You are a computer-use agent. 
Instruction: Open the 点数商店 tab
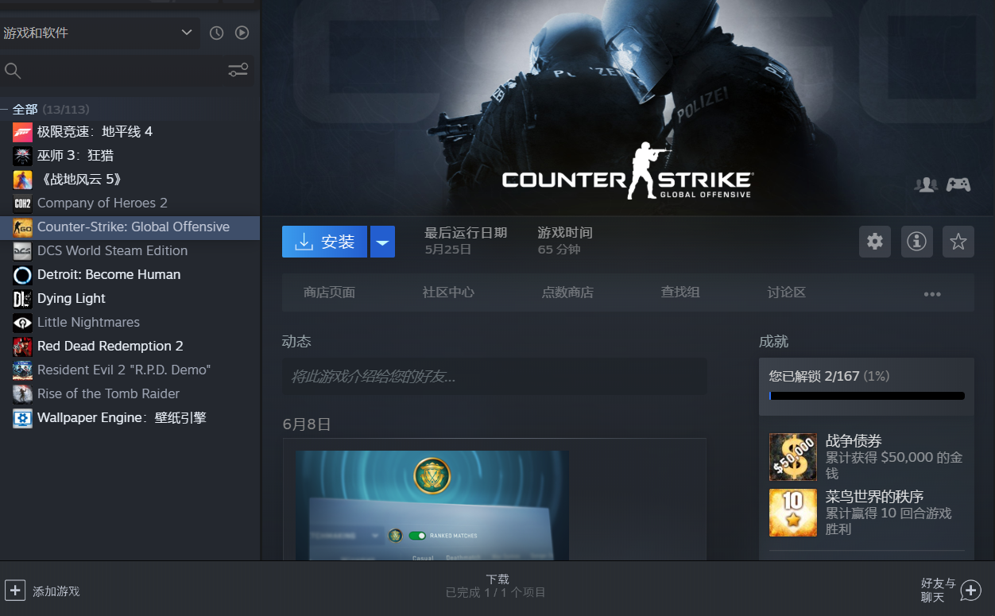coord(567,293)
